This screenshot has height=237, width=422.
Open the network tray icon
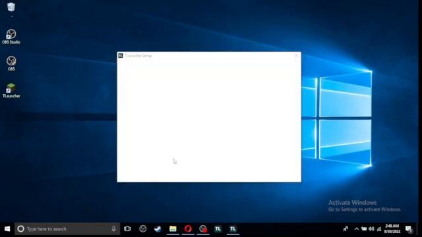point(379,229)
